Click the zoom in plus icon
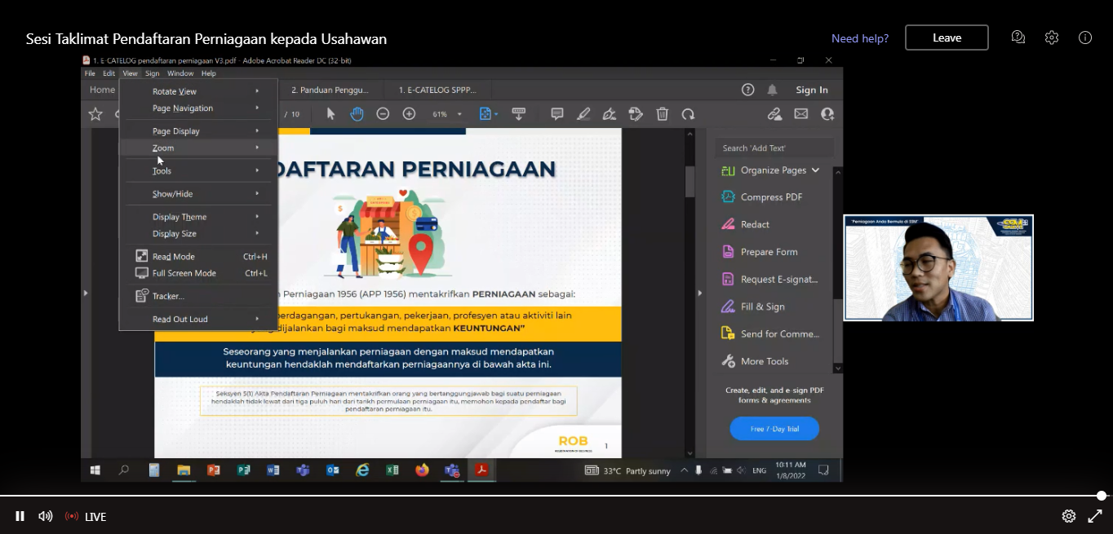 pyautogui.click(x=409, y=114)
